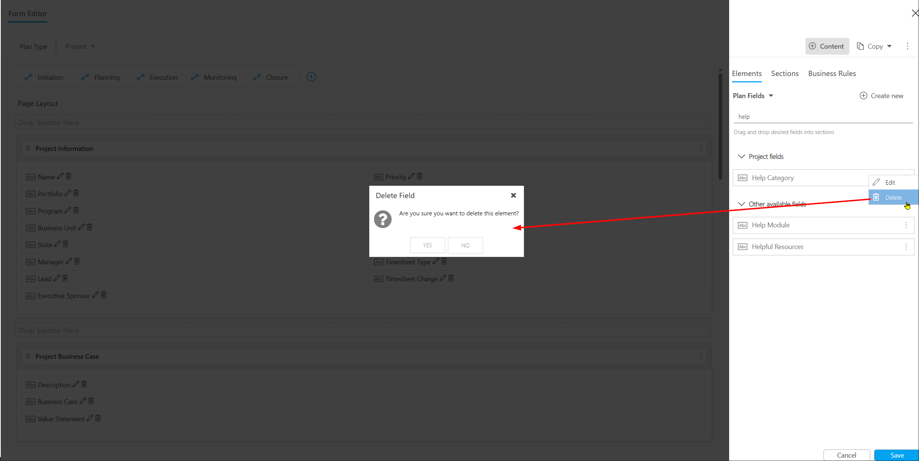The width and height of the screenshot is (919, 461).
Task: Click the trash icon next to Name
Action: [x=68, y=176]
